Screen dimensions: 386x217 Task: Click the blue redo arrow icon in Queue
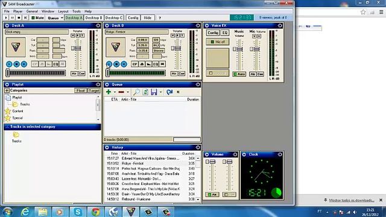click(169, 92)
